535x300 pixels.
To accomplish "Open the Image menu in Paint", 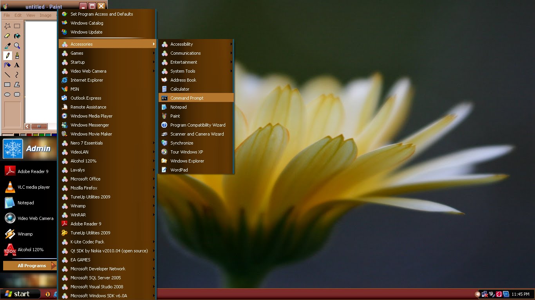I will tap(45, 15).
